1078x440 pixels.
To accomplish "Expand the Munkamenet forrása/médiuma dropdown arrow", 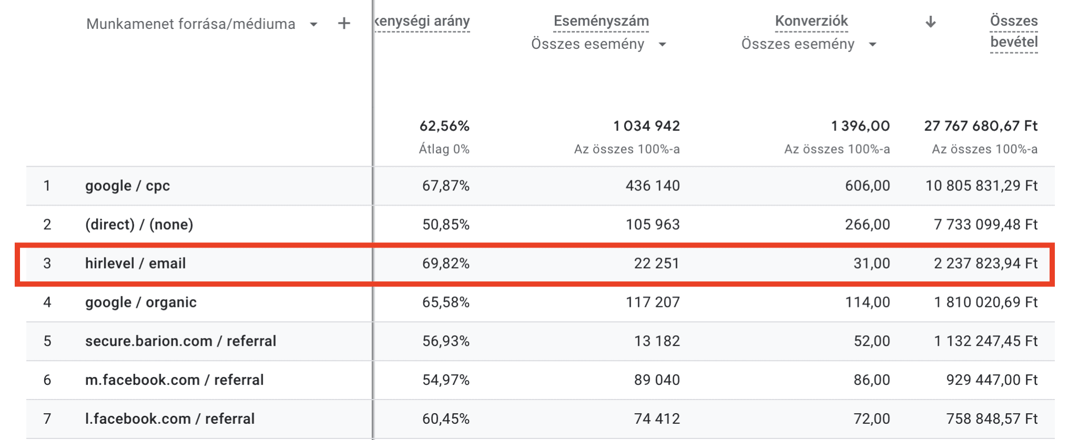I will tap(314, 24).
